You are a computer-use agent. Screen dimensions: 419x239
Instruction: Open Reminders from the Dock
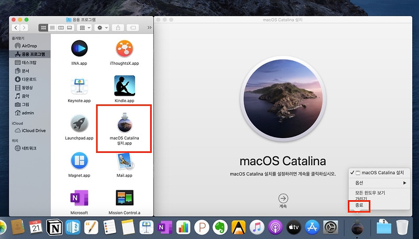[x=109, y=227]
